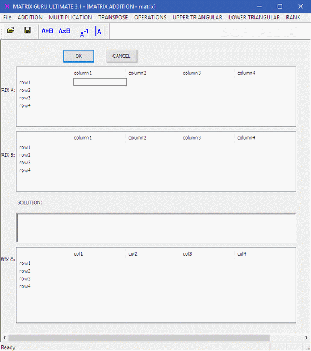
Task: Click the OK button
Action: [78, 56]
